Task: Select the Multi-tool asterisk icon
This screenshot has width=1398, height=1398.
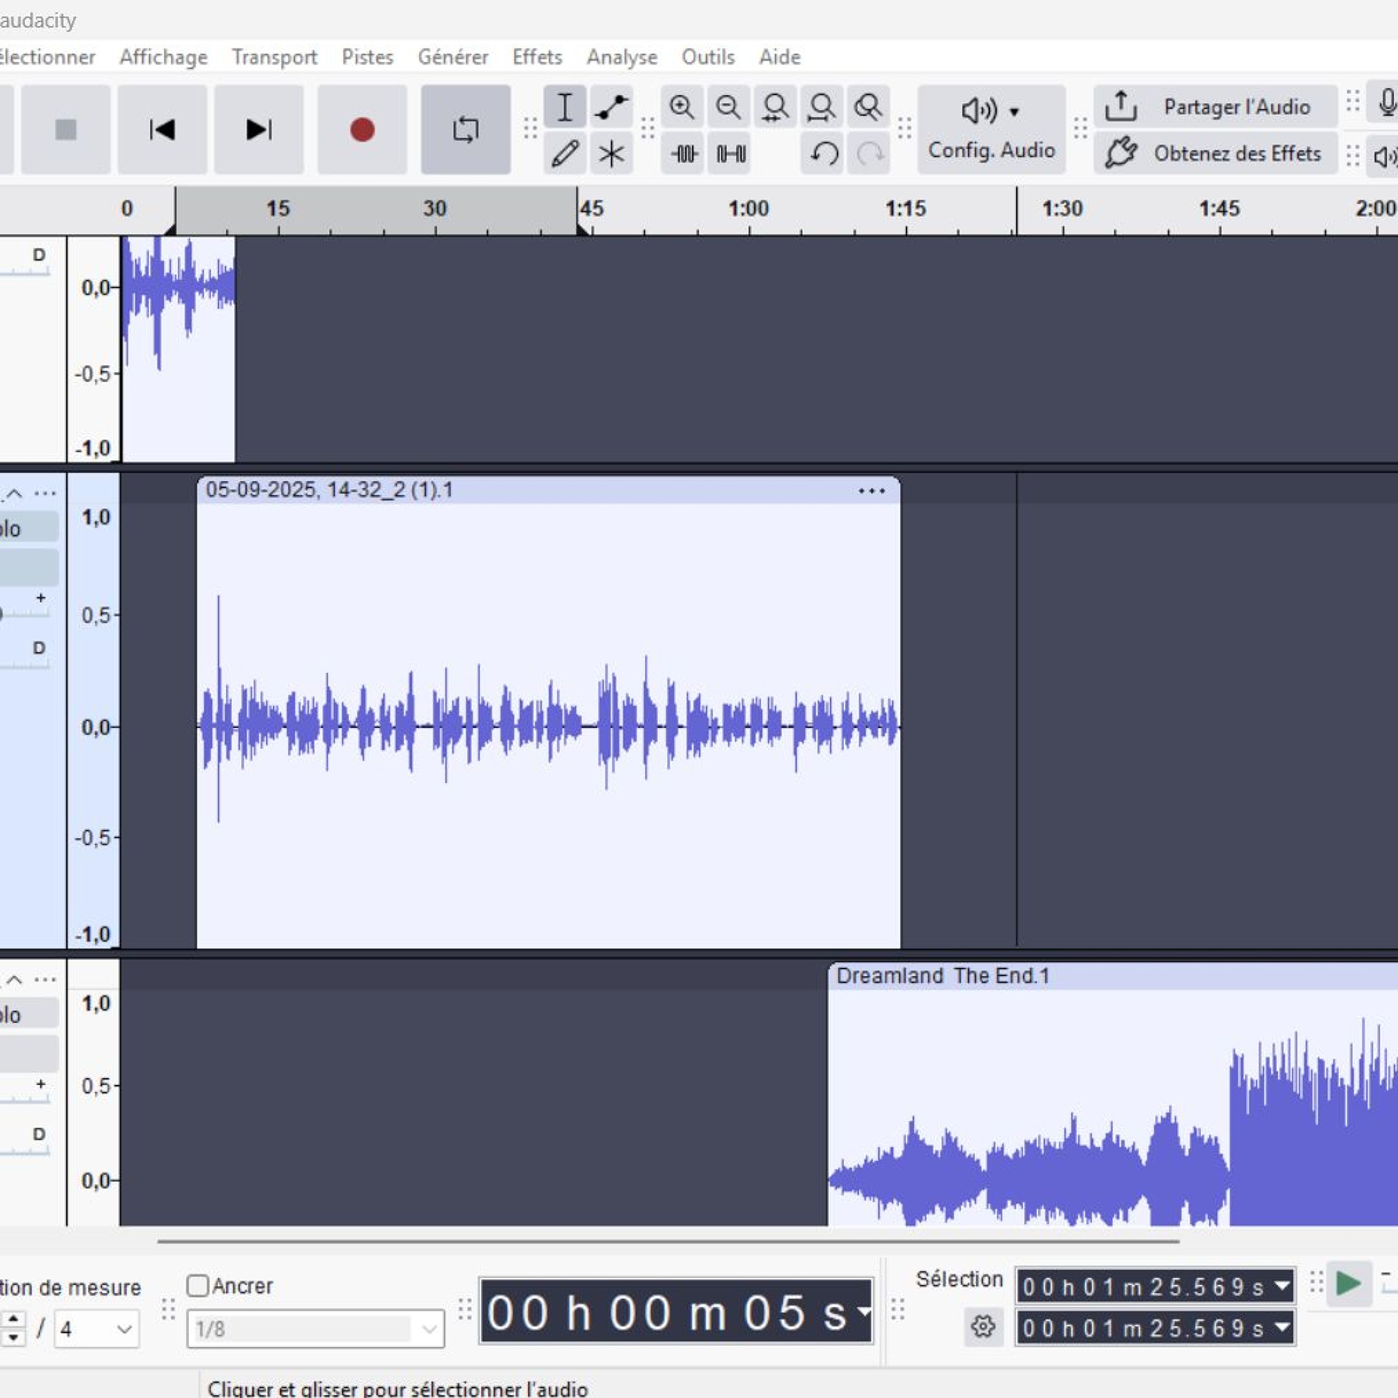Action: click(x=611, y=153)
